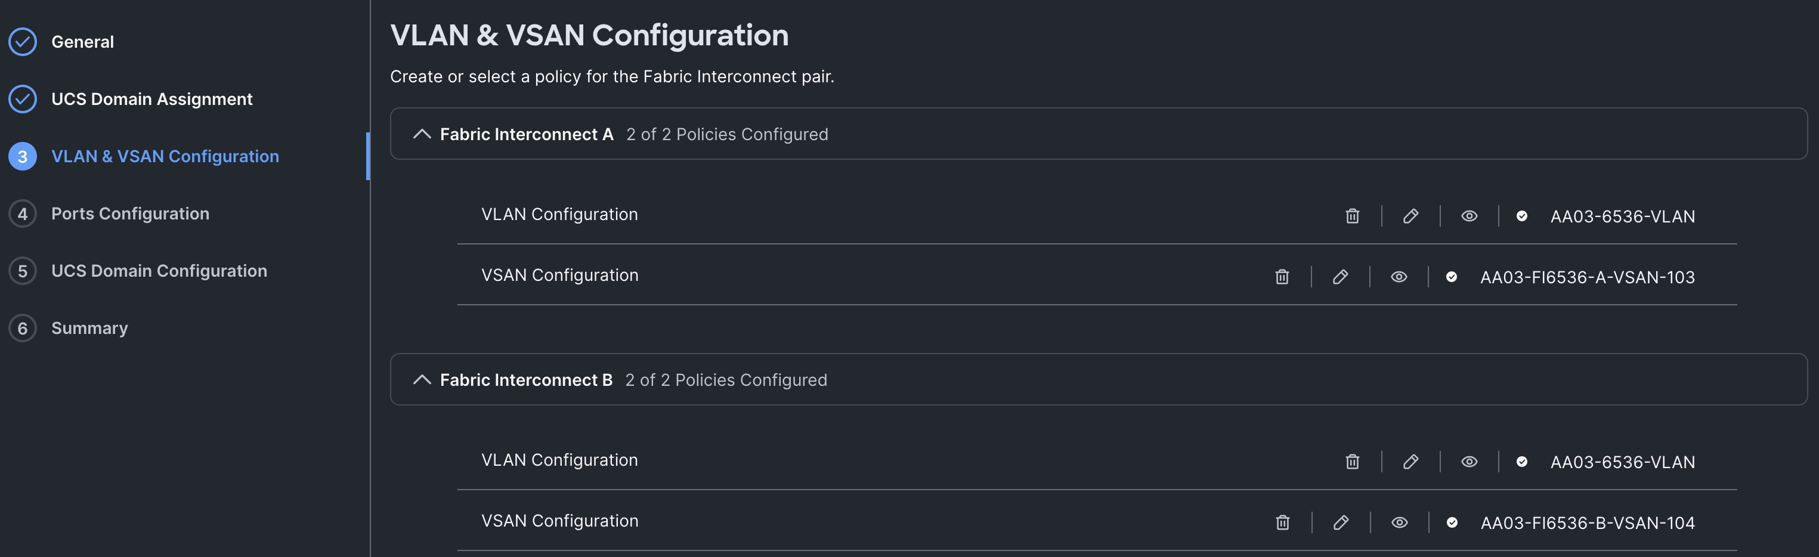The height and width of the screenshot is (557, 1819).
Task: Click the blue progress indicator for VLAN & VSAN Configuration
Action: 22,156
